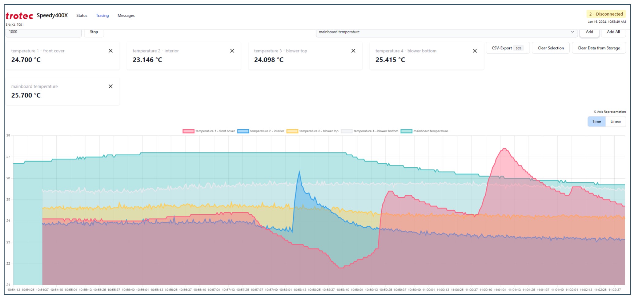633x296 pixels.
Task: Switch X-axis representation to Linear
Action: (616, 122)
